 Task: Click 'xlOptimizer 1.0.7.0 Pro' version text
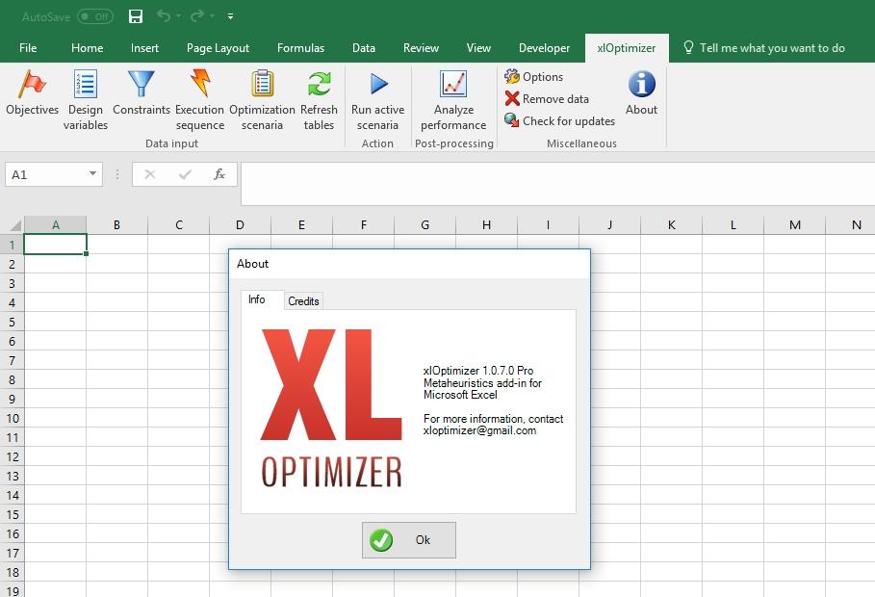pos(478,371)
